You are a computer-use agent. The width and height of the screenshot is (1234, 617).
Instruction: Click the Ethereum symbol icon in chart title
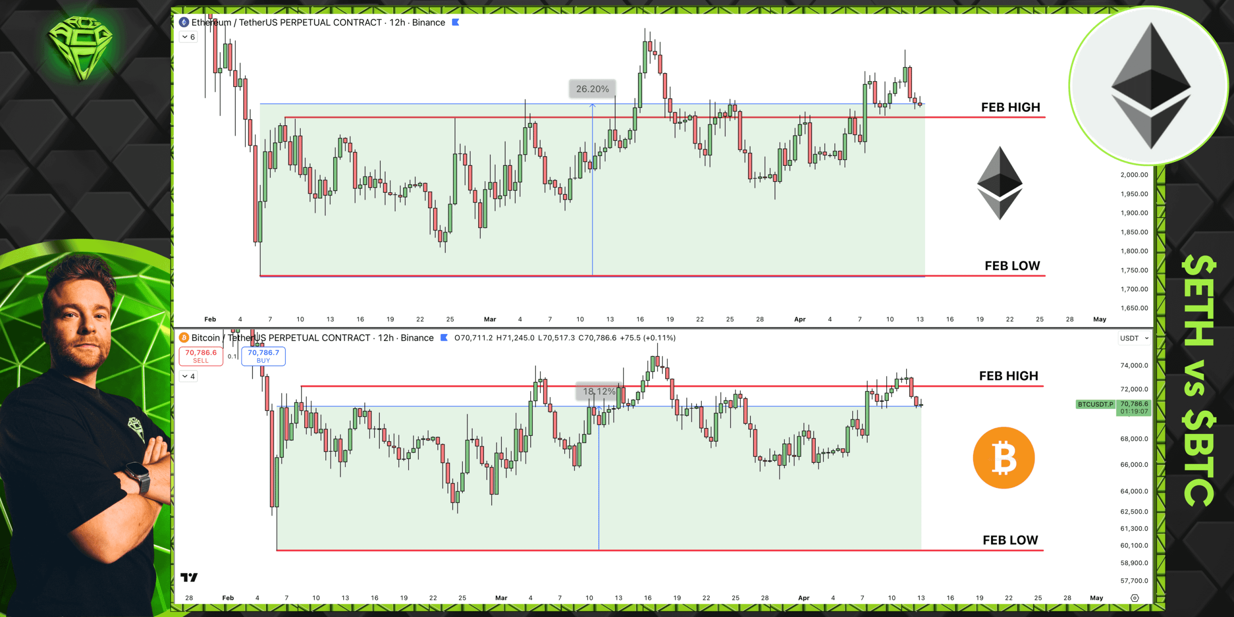pos(184,22)
